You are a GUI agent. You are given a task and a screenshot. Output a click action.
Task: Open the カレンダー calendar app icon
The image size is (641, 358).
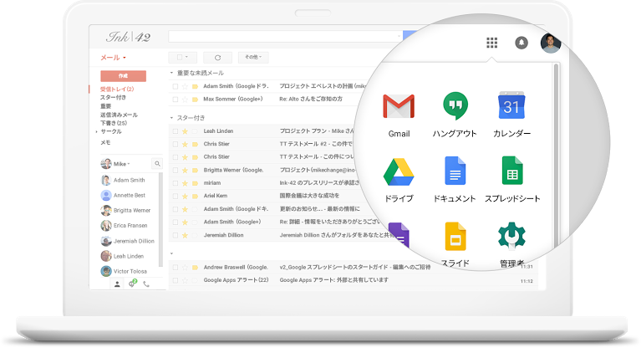click(511, 105)
